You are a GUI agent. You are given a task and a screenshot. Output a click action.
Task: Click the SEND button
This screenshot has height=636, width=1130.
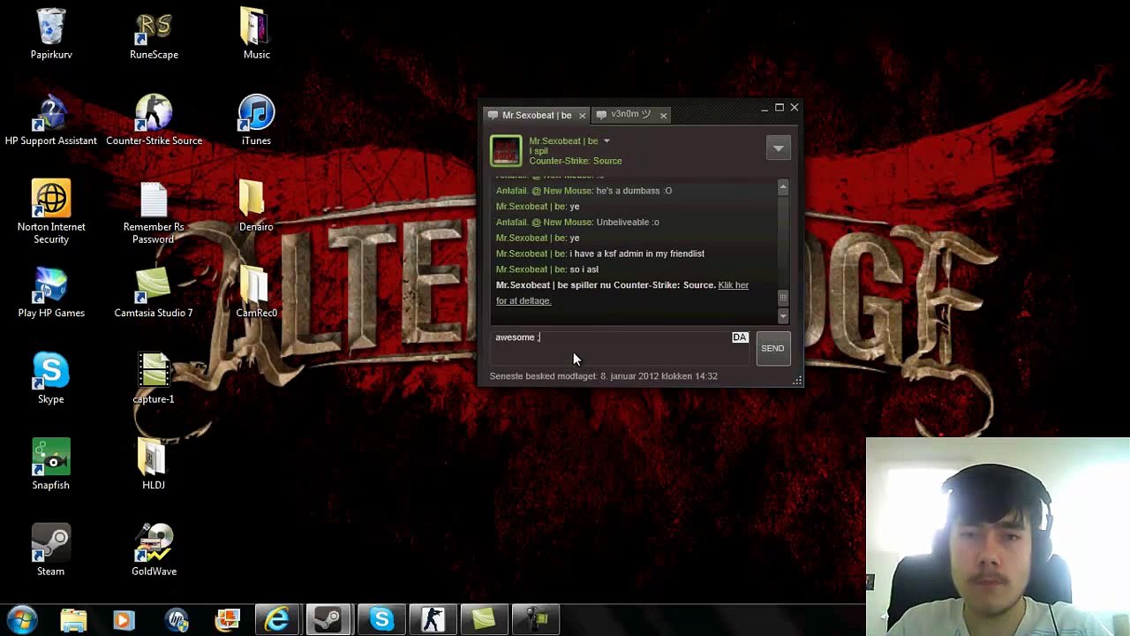click(772, 348)
